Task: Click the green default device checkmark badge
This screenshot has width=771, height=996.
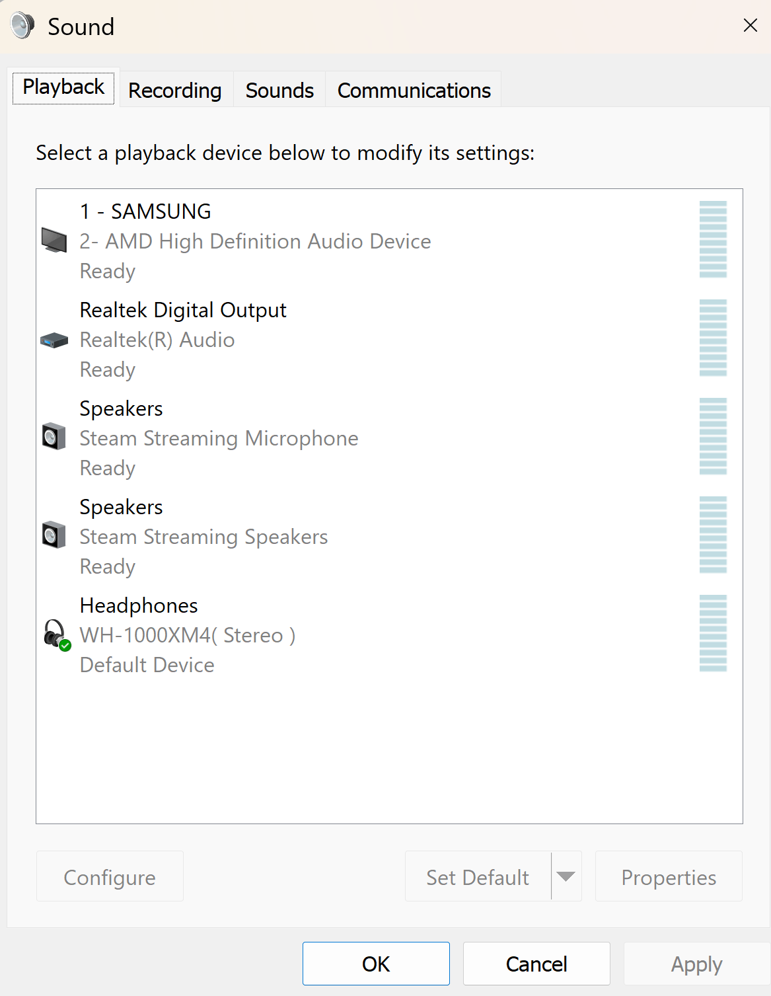Action: 64,645
